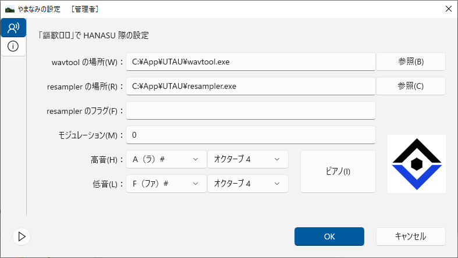458x258 pixels.
Task: Open the voice settings sidebar tab
Action: (x=13, y=27)
